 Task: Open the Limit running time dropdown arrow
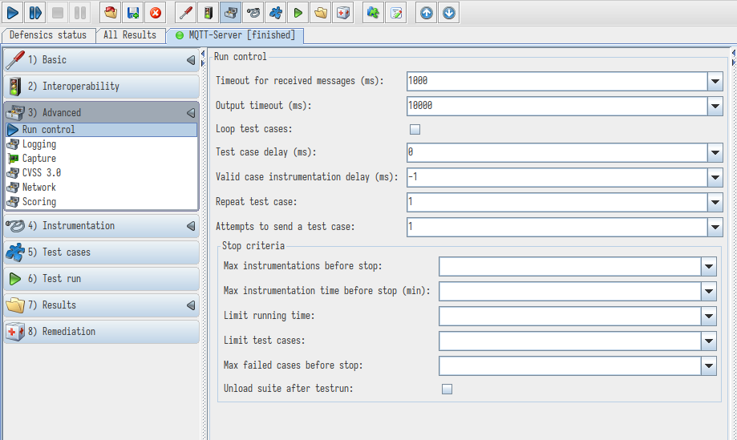(x=709, y=317)
